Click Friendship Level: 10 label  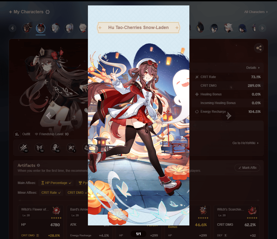(52, 134)
